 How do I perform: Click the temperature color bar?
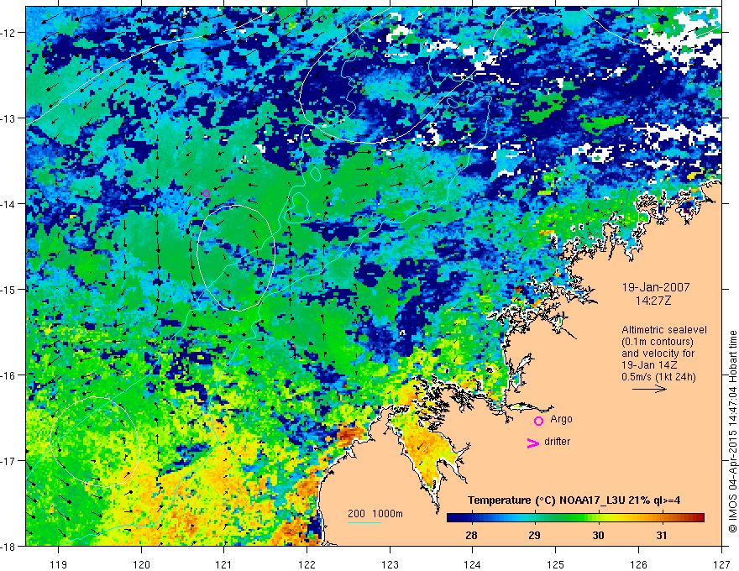(x=575, y=518)
